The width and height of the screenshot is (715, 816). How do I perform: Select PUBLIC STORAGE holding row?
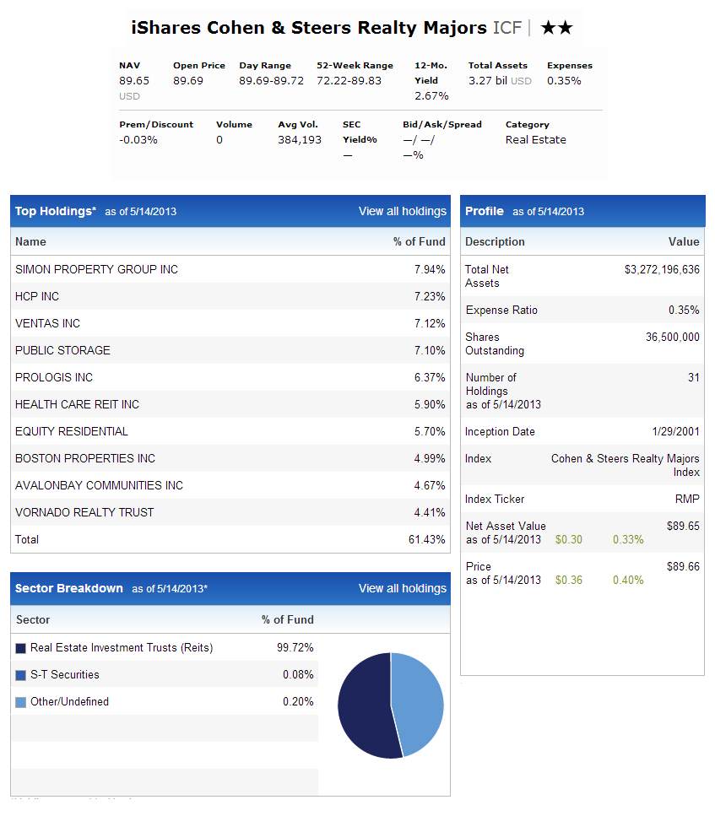click(230, 351)
